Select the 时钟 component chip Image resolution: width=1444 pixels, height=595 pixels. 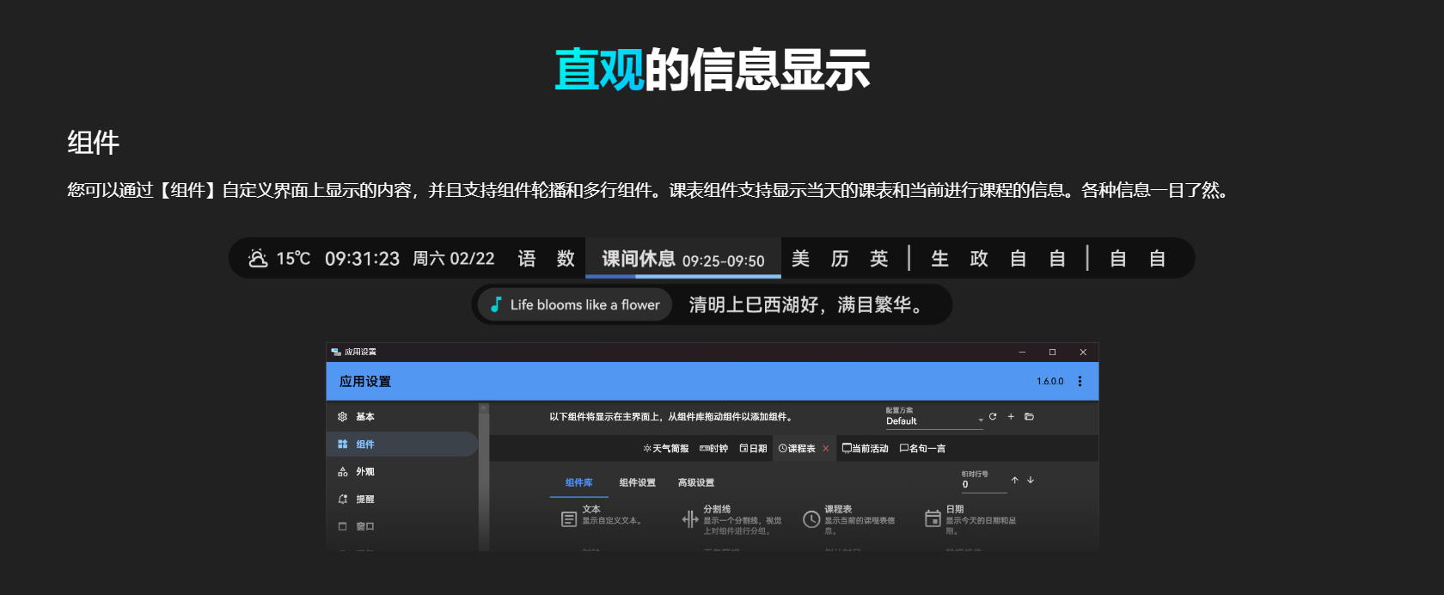pyautogui.click(x=713, y=449)
